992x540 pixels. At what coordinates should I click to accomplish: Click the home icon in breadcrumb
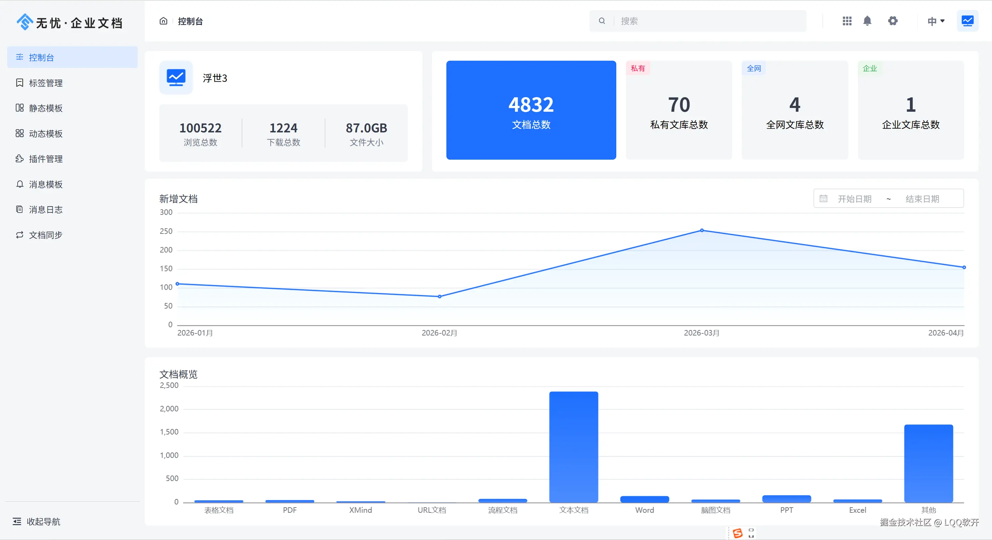pos(163,21)
